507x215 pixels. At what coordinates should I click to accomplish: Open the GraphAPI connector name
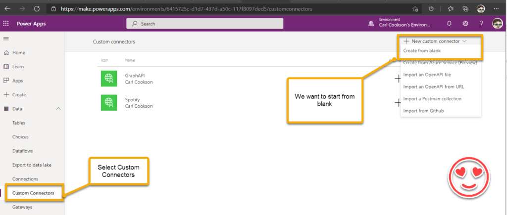[x=135, y=76]
